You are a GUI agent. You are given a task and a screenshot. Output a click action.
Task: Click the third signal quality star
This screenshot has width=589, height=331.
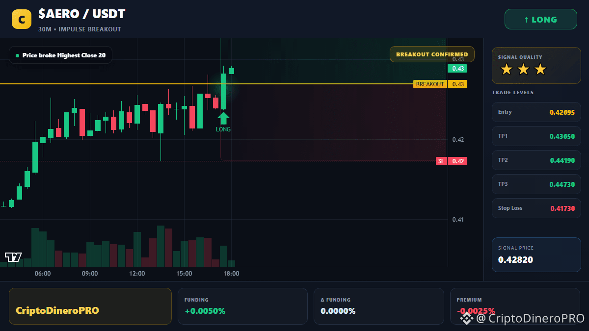[540, 70]
